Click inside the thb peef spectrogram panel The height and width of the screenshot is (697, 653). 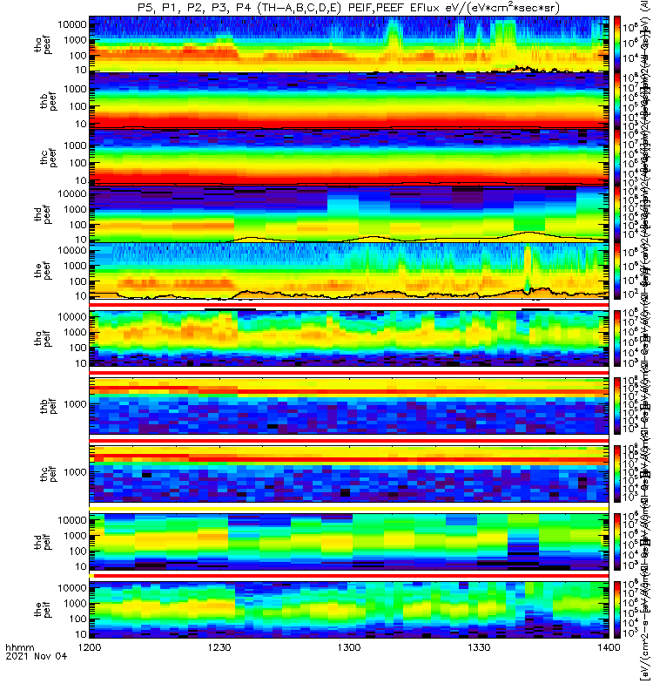pyautogui.click(x=349, y=100)
